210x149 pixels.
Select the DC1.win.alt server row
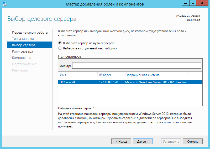coord(130,82)
